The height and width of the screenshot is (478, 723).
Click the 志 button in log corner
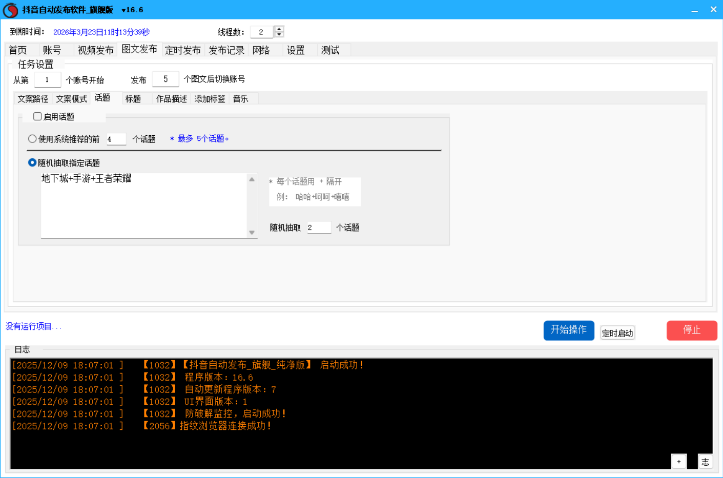705,462
